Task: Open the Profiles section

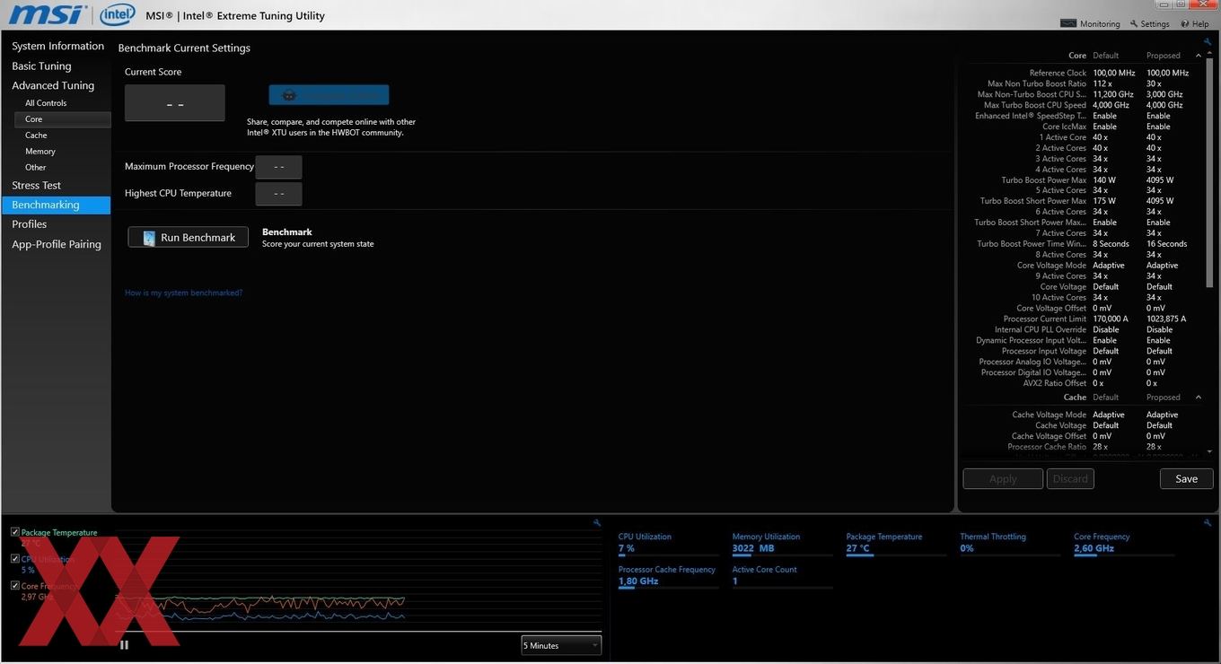Action: click(x=30, y=224)
